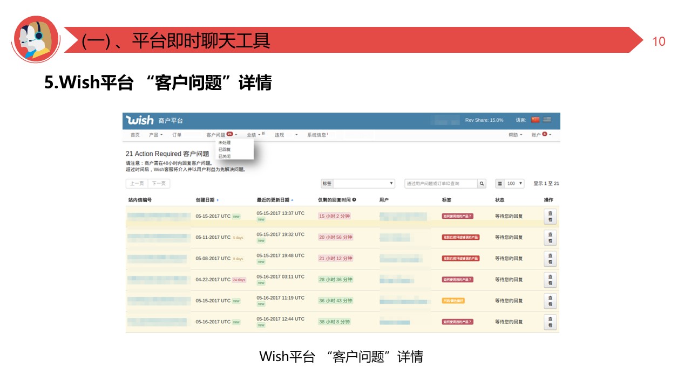
Task: Click the orange tag in the 36 小时 43 分钟 row
Action: click(453, 301)
